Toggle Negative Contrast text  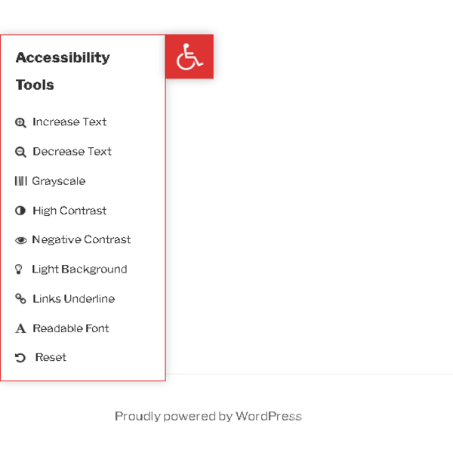click(82, 240)
